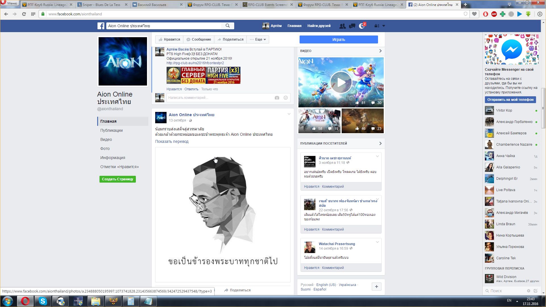Open the king portrait post image

[x=223, y=214]
